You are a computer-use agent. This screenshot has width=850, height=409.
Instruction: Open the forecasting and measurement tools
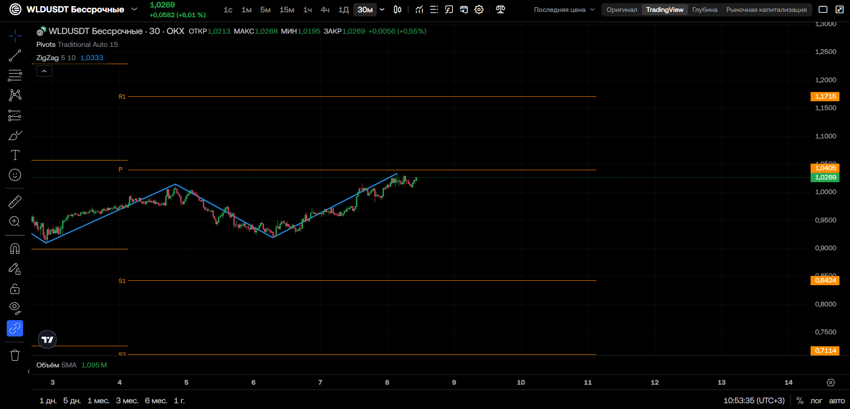[x=15, y=115]
